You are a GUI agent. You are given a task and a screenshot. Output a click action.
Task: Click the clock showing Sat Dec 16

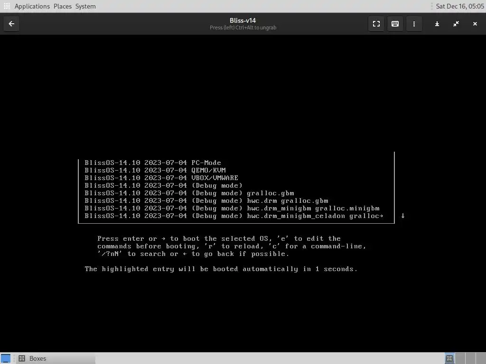click(x=459, y=6)
